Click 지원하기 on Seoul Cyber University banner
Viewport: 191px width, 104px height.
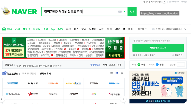tap(115, 55)
